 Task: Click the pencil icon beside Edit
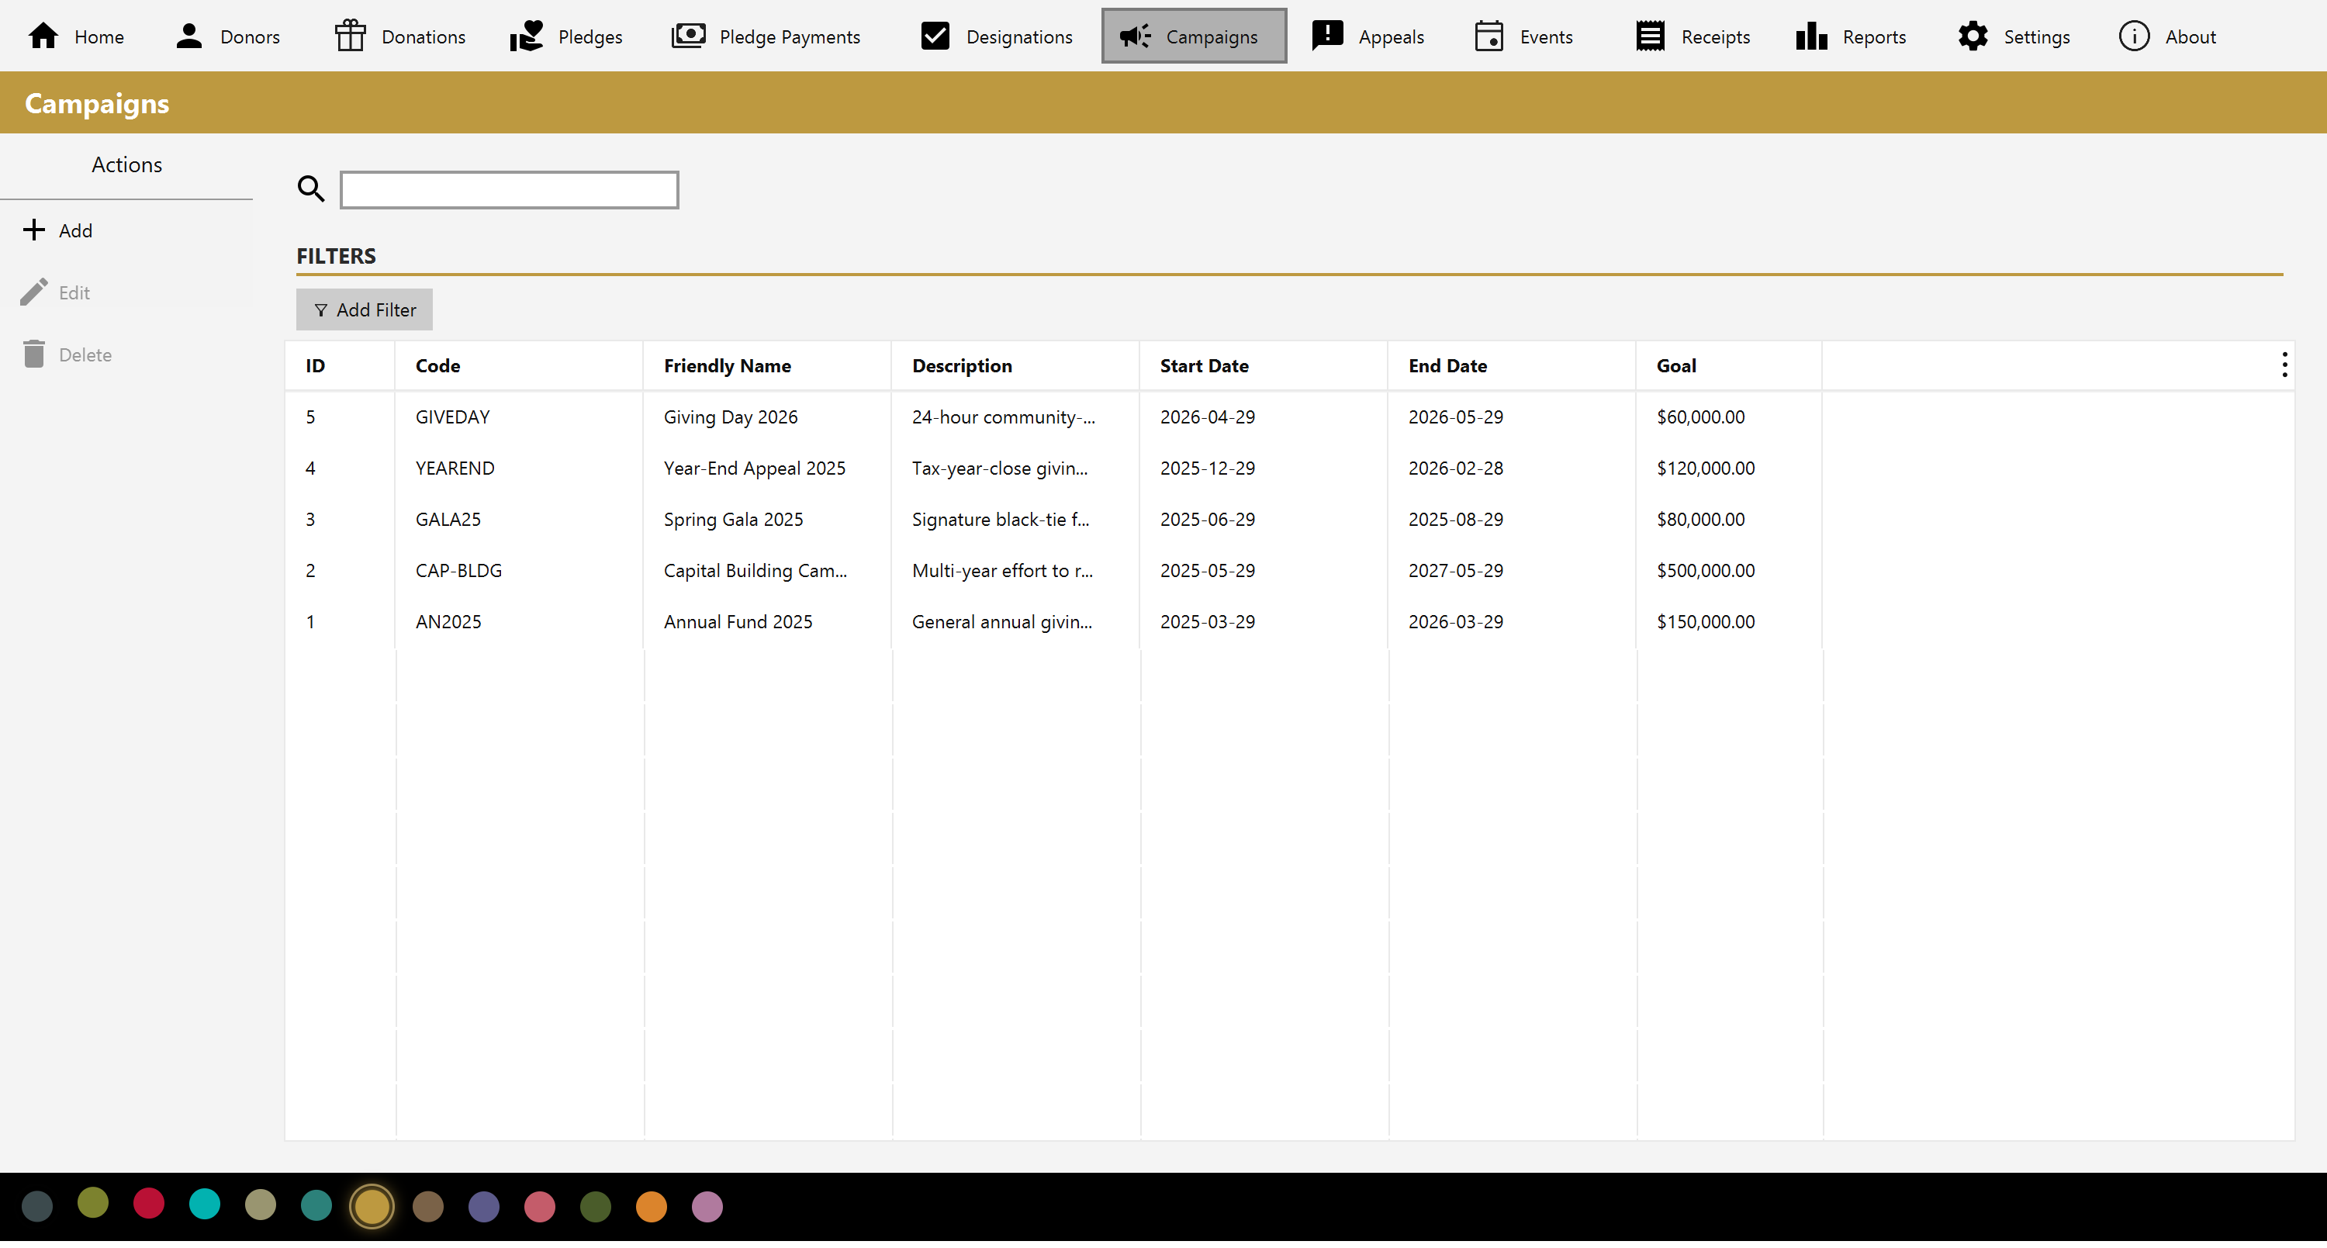point(33,292)
